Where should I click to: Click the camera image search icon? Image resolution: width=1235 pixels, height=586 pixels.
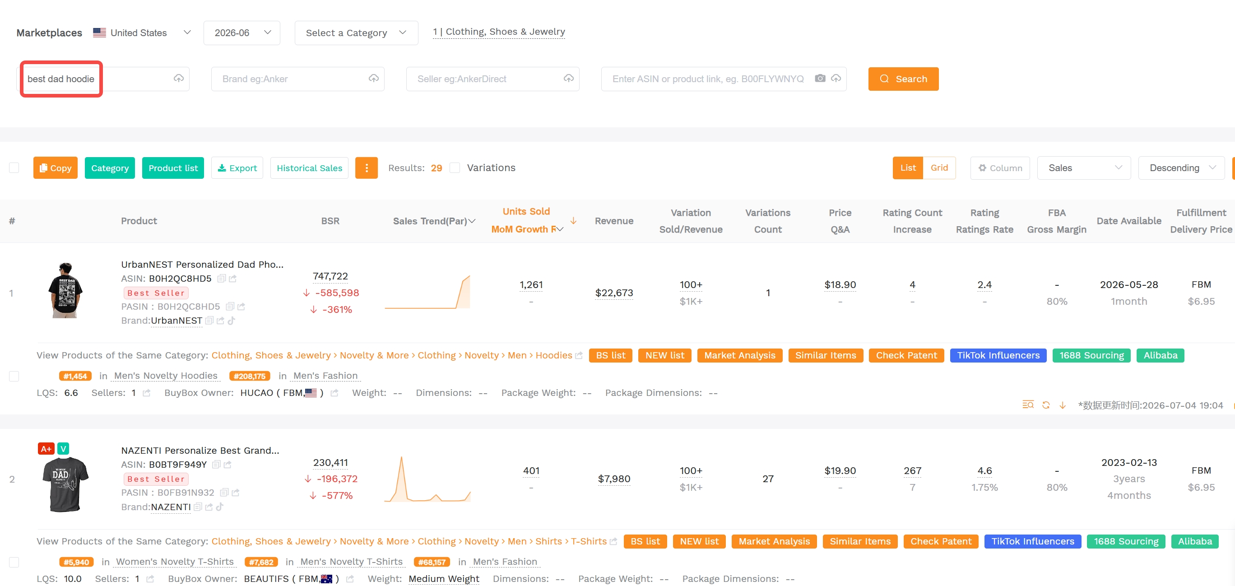point(820,78)
